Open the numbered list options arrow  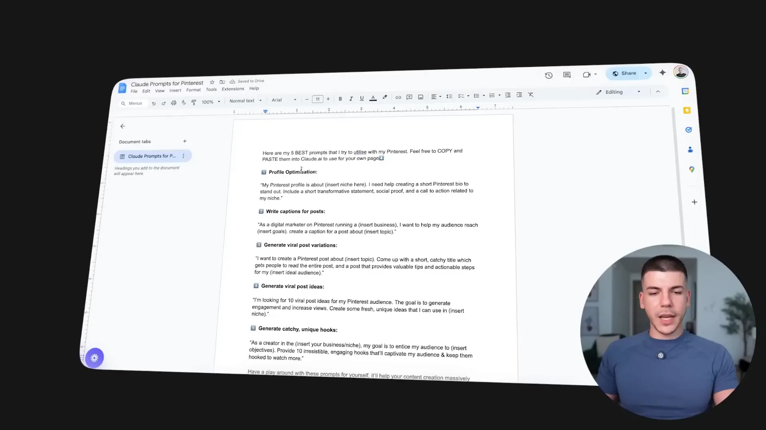[499, 96]
